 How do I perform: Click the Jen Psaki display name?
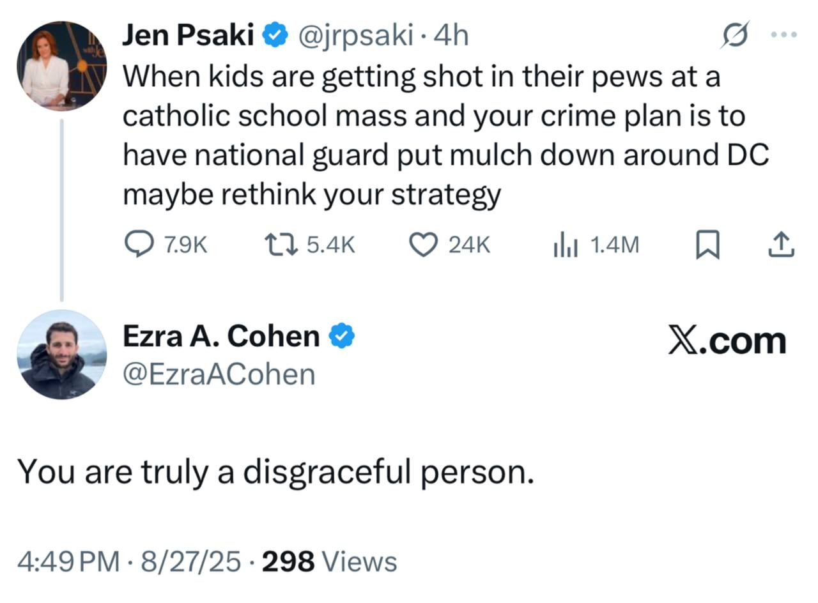(188, 35)
